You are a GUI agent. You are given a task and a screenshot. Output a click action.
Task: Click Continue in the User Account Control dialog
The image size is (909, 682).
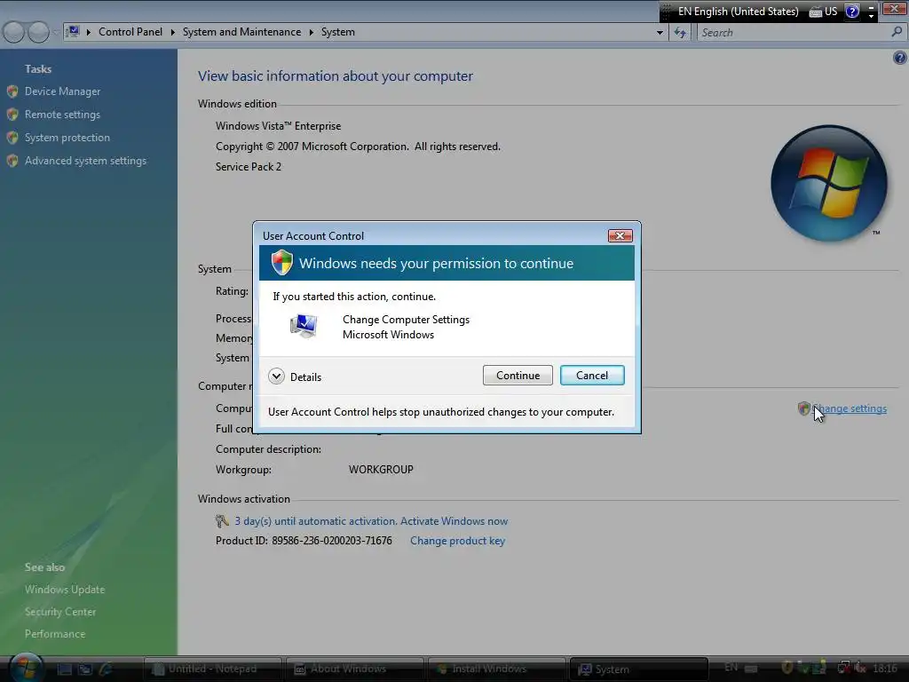(x=518, y=376)
